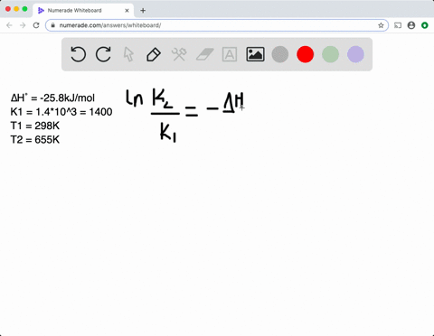Go back using browser back arrow
The height and width of the screenshot is (336, 434).
pos(9,25)
